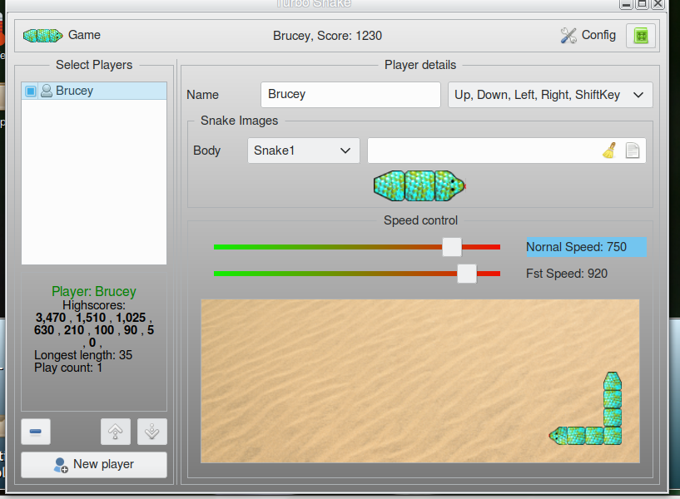
Task: Toggle the checkbox beside Brucey
Action: (31, 91)
